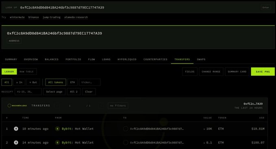276x149 pixels.
Task: Open Bybit: Hot Wallet in row 2
Action: (x=78, y=142)
